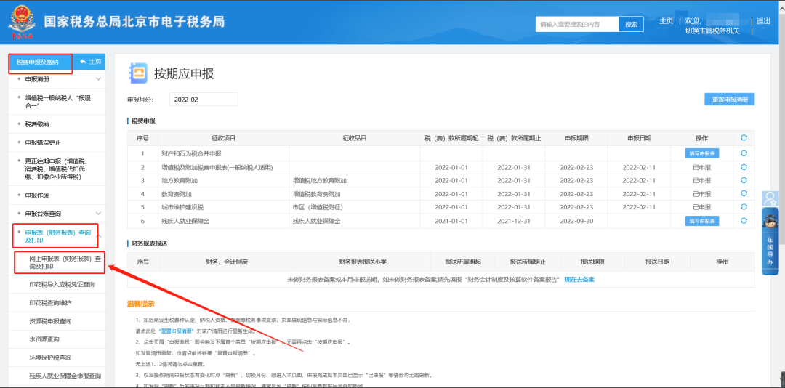785x388 pixels.
Task: Open 资源税申报查询 submenu item
Action: click(x=50, y=321)
